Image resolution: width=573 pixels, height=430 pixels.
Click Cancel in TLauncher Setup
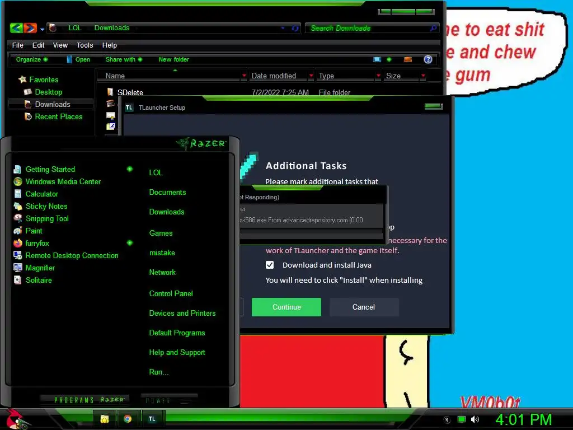coord(364,307)
